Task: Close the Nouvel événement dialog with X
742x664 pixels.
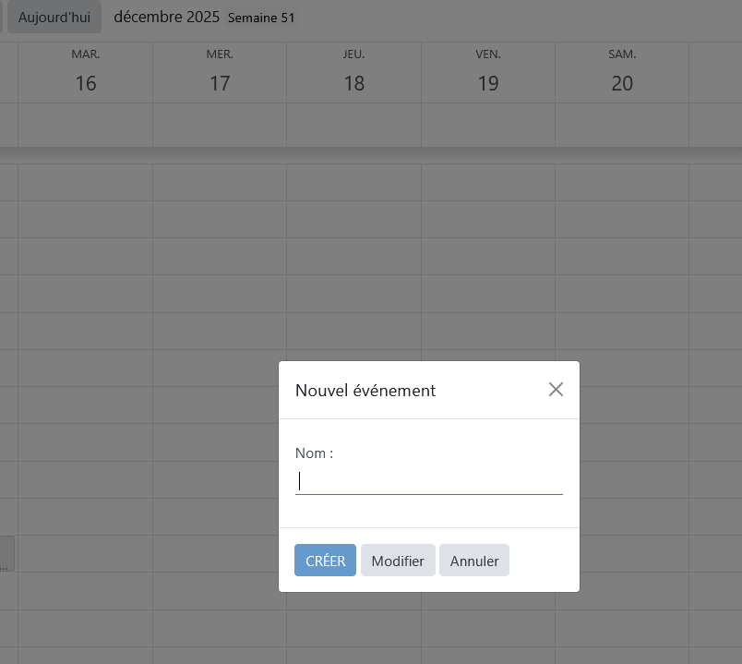Action: (556, 390)
